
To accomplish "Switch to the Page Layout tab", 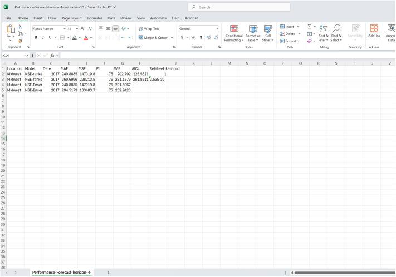I will click(x=72, y=18).
